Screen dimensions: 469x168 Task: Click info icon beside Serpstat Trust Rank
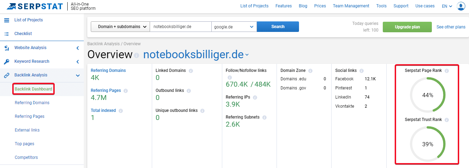447,120
